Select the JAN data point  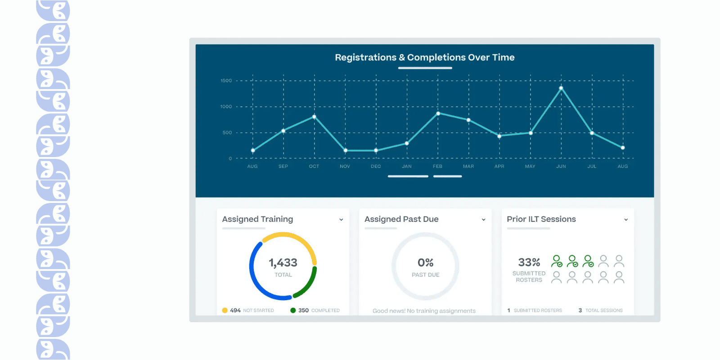(407, 144)
